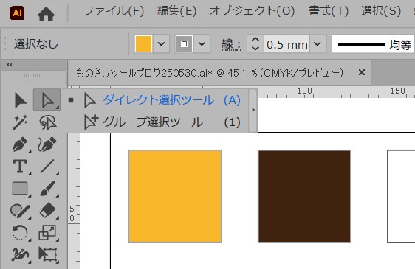
Task: Close the ものさしツールブログ250530.ai tab
Action: point(362,72)
